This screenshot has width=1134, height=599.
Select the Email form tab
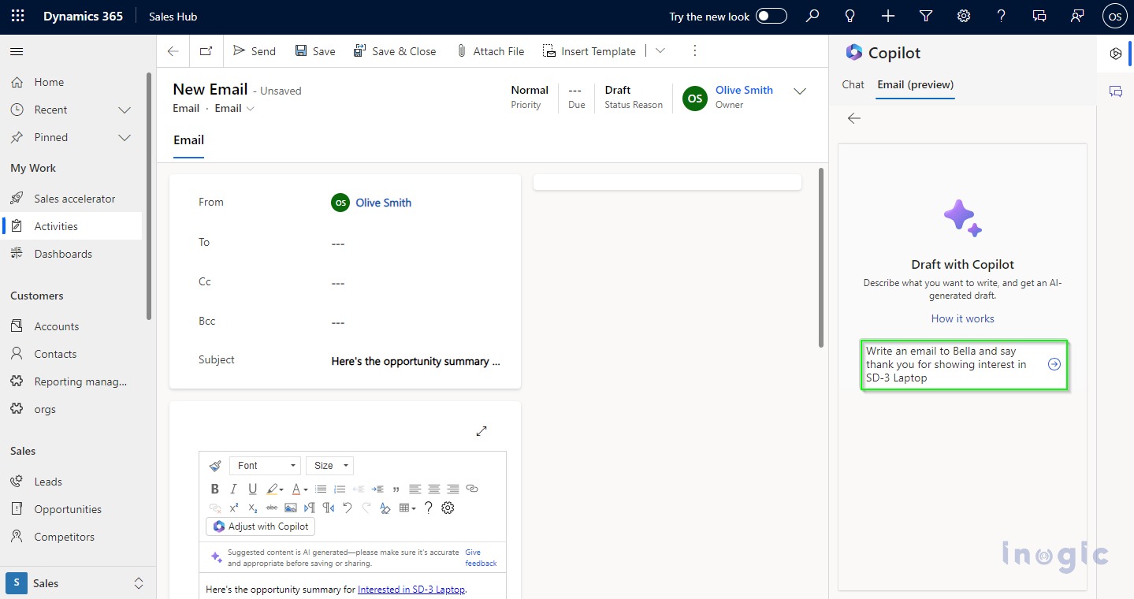coord(188,140)
